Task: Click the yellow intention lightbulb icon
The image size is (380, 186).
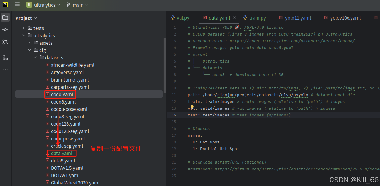Action: coord(192,107)
